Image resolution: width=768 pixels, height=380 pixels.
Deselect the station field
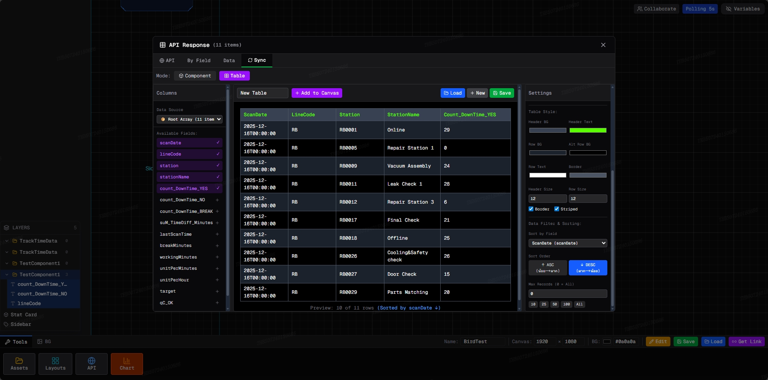(x=190, y=166)
